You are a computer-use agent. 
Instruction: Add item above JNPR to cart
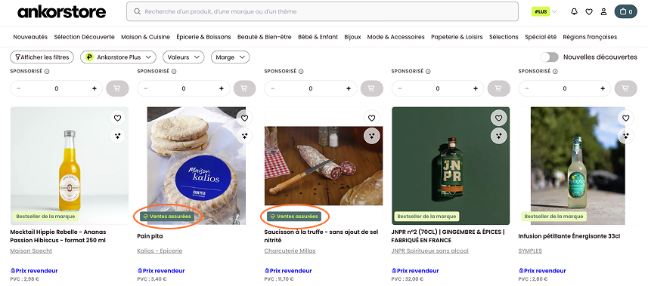499,88
